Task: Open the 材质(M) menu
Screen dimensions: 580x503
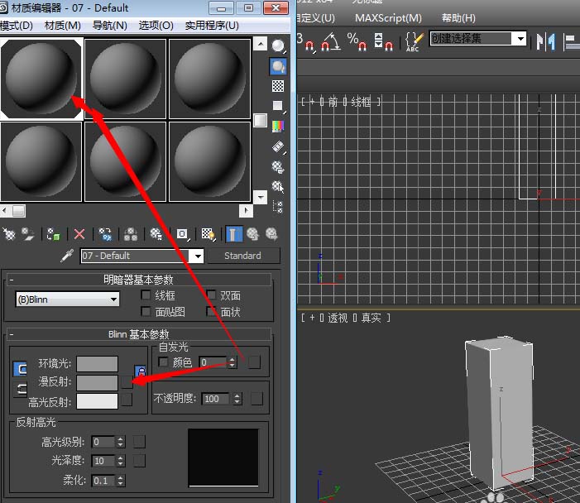Action: point(63,26)
